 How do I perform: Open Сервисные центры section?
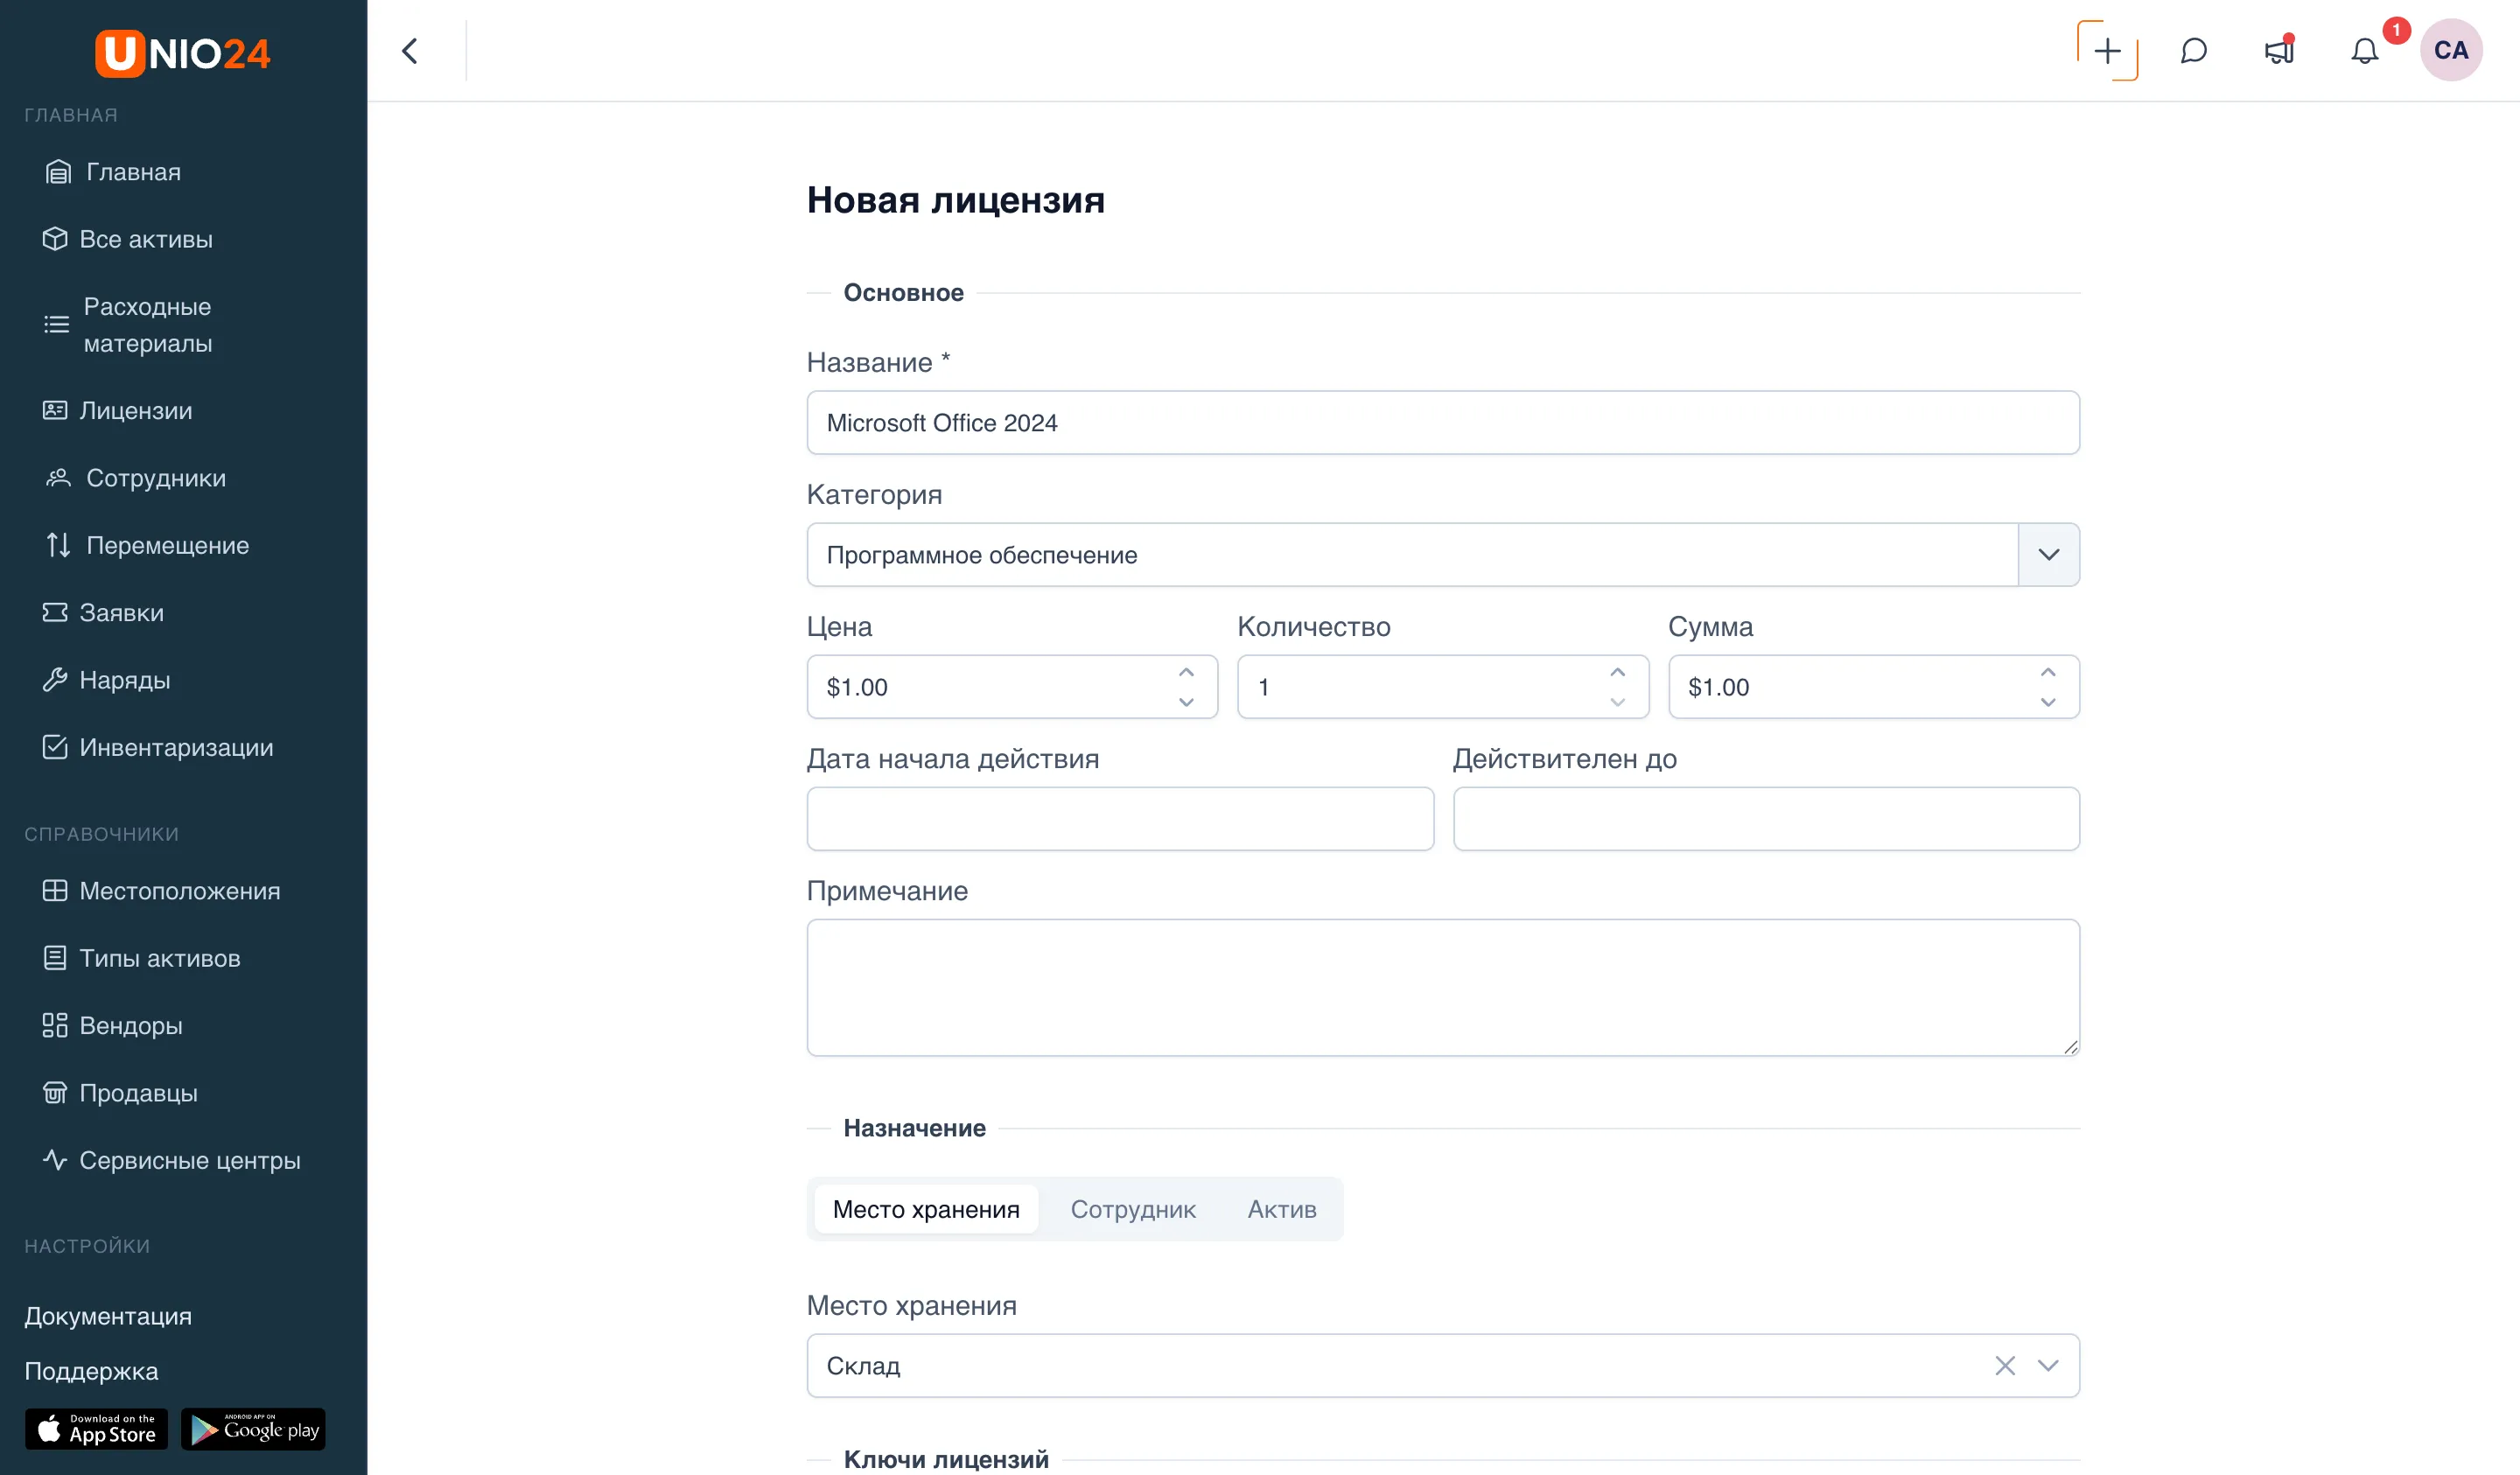(189, 1161)
